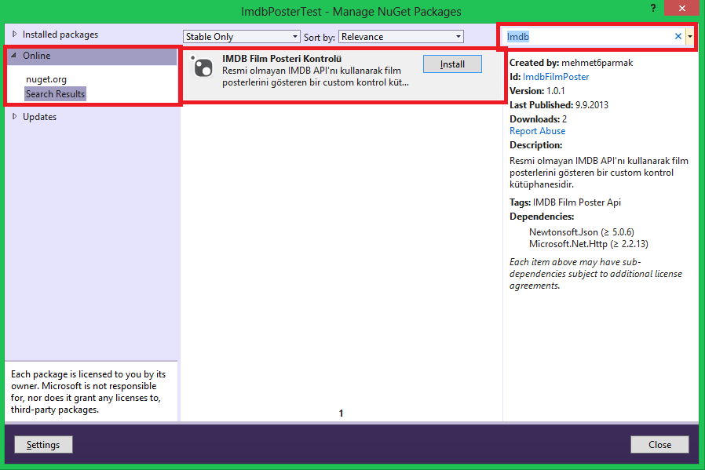This screenshot has width=705, height=470.
Task: Expand the Installed packages section
Action: point(14,35)
